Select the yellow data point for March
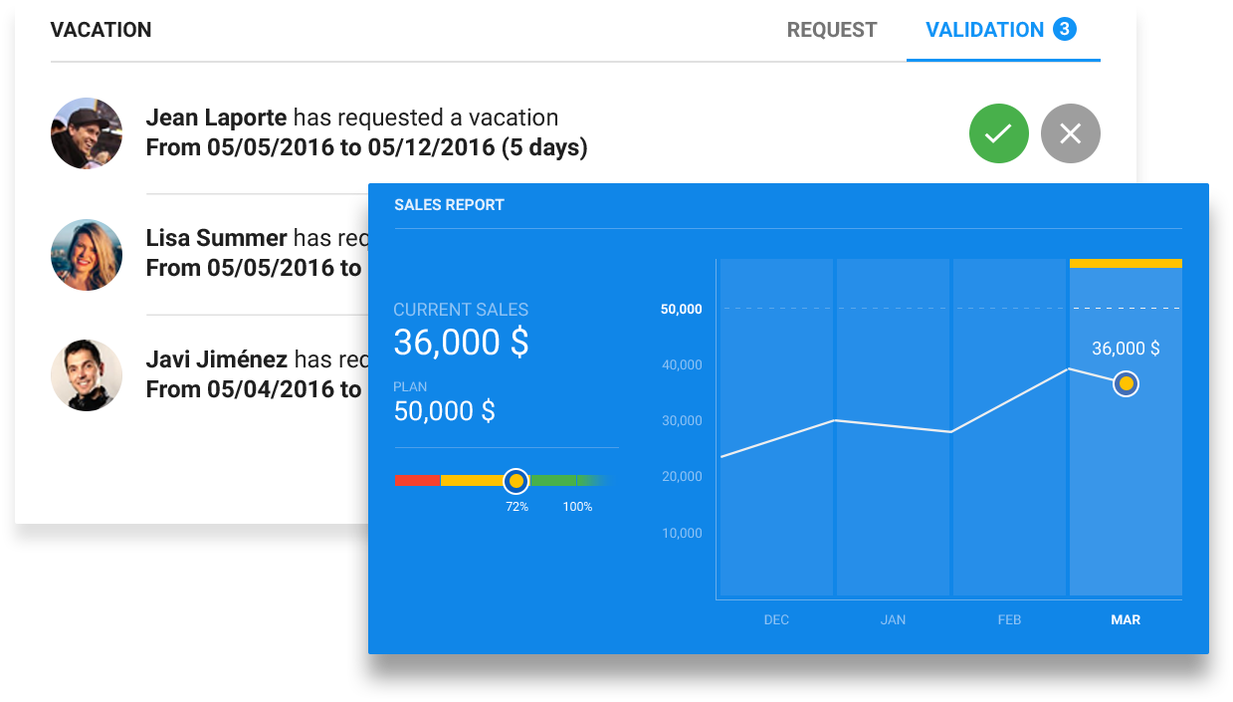The height and width of the screenshot is (702, 1233). (x=1126, y=383)
